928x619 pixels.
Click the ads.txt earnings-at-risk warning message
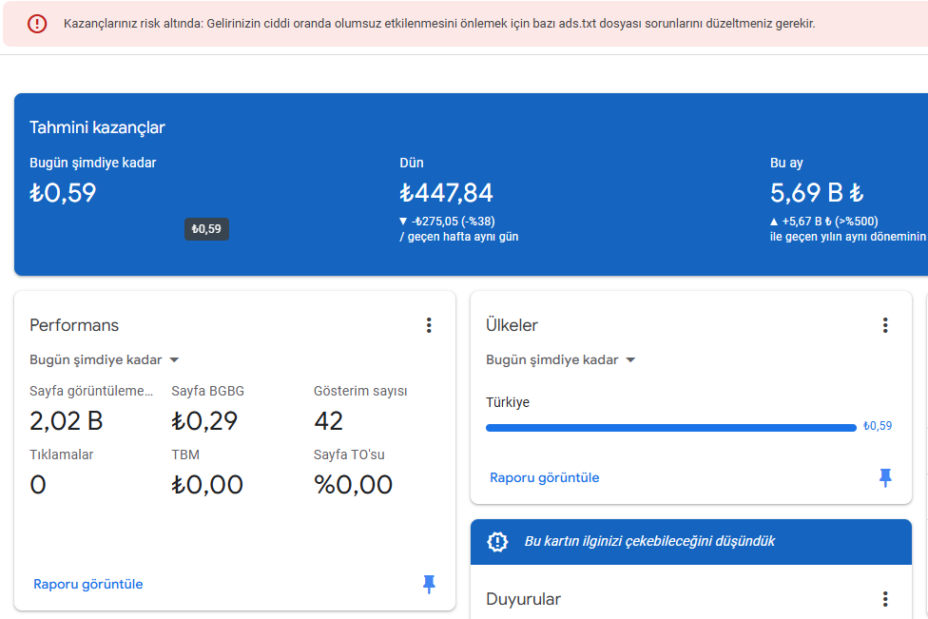439,24
